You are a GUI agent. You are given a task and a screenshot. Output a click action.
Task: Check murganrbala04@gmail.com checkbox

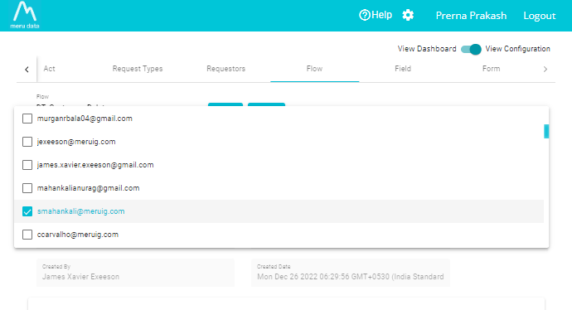pos(27,119)
